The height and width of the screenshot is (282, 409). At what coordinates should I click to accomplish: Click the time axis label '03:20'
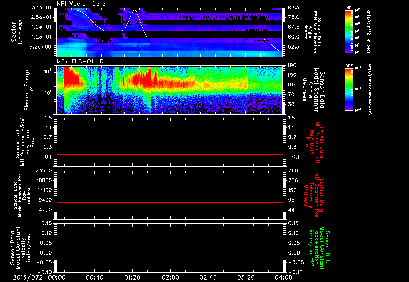[x=246, y=277]
